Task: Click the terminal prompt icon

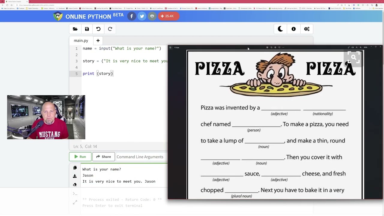Action: click(75, 193)
